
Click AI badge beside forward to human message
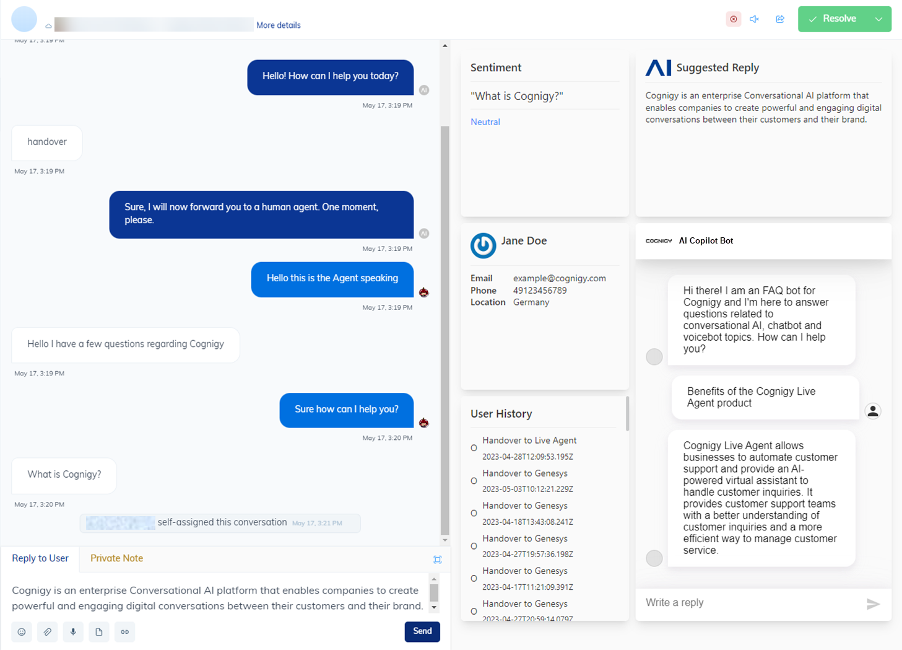click(x=424, y=234)
